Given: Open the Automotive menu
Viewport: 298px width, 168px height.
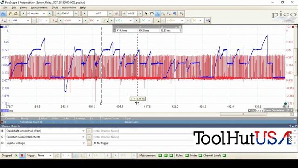Looking at the screenshot, I should pyautogui.click(x=69, y=7).
